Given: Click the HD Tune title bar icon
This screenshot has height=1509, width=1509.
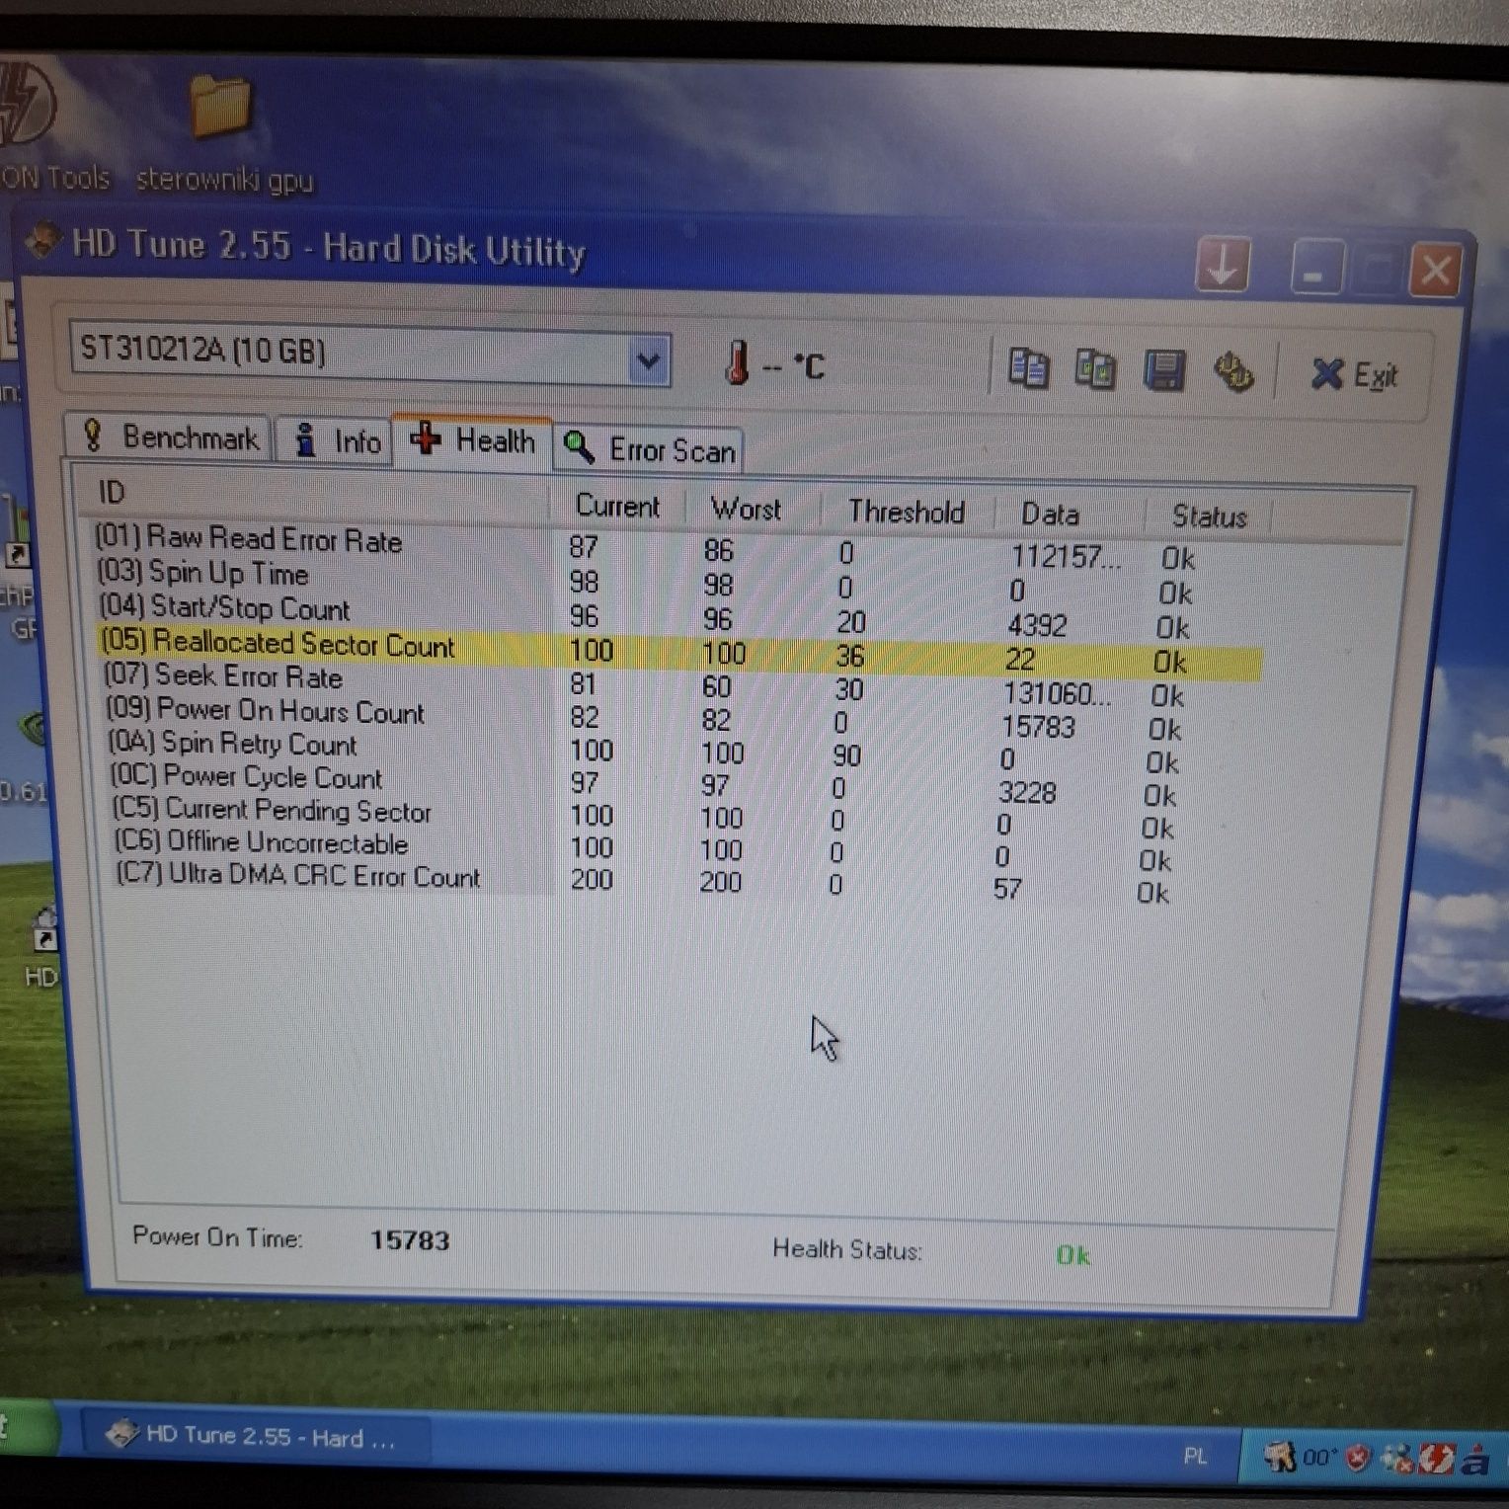Looking at the screenshot, I should point(43,240).
